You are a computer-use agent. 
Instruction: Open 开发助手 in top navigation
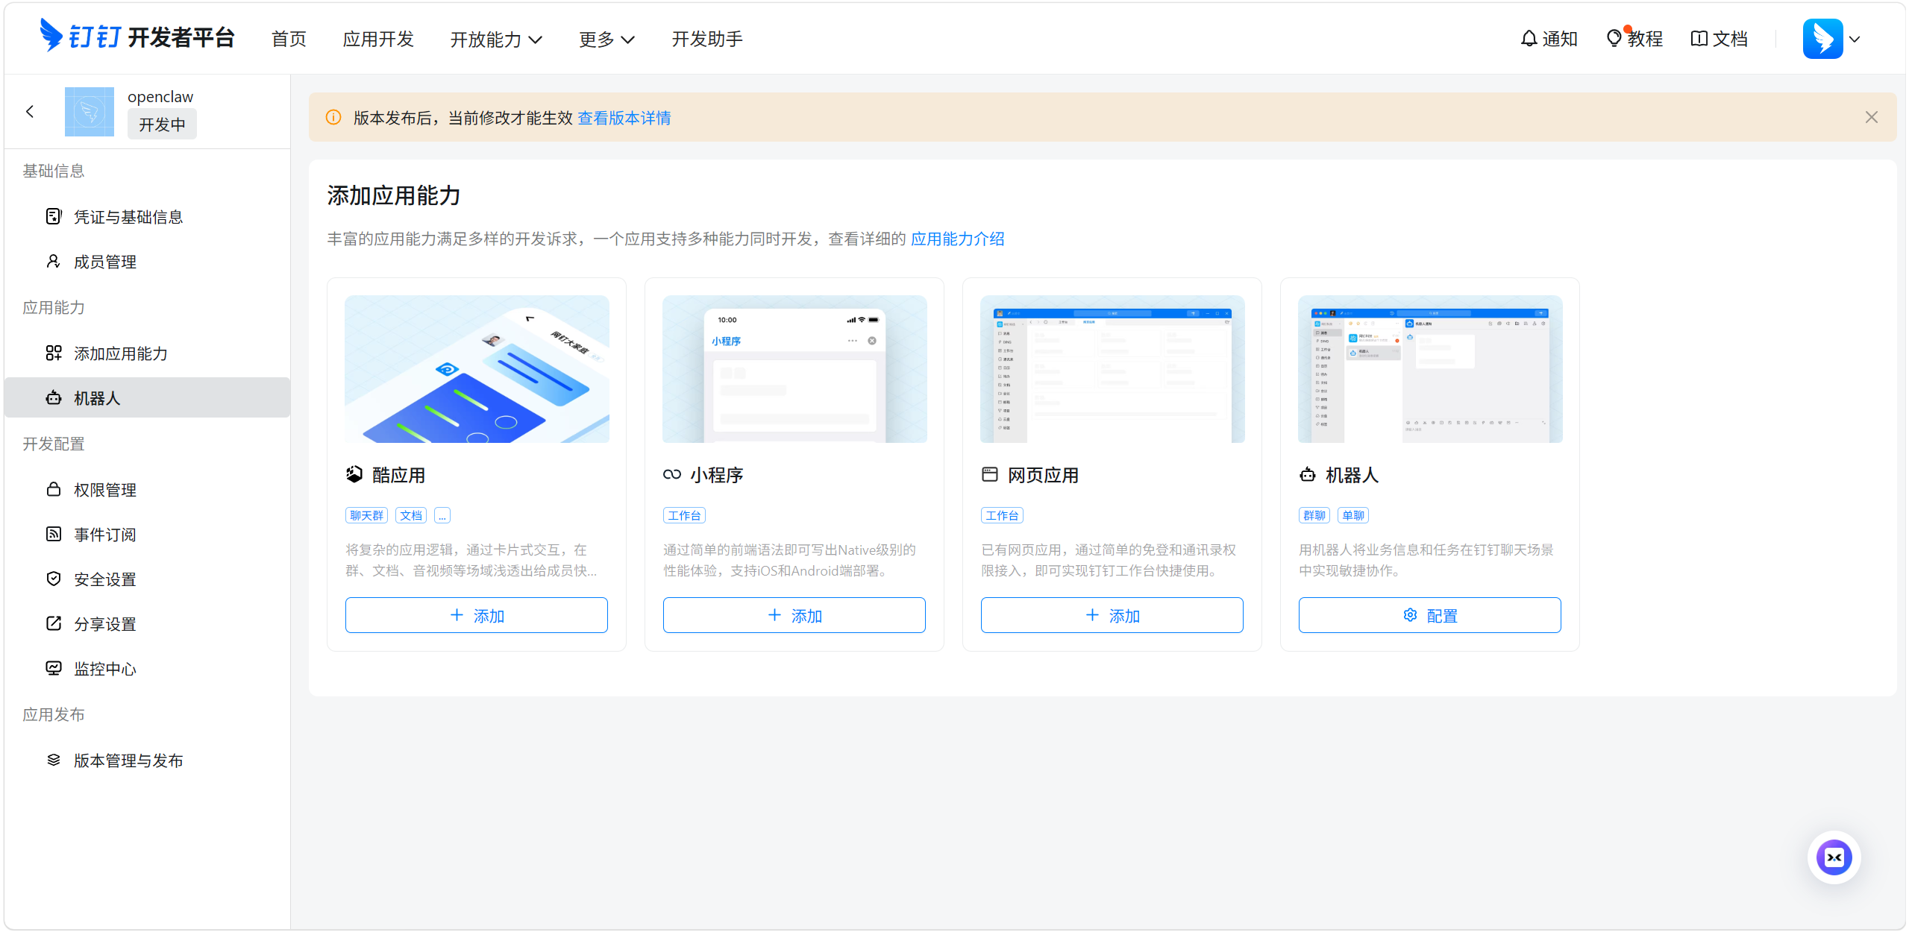pos(706,40)
